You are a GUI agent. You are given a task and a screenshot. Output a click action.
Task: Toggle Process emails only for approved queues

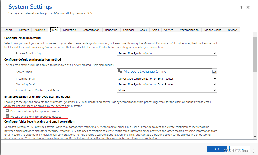point(7,116)
